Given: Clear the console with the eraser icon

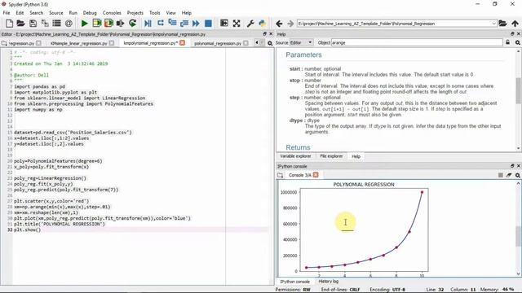Looking at the screenshot, I should click(509, 175).
